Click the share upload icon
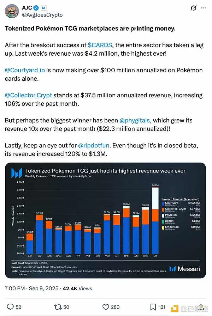This screenshot has height=316, width=212. pyautogui.click(x=201, y=307)
